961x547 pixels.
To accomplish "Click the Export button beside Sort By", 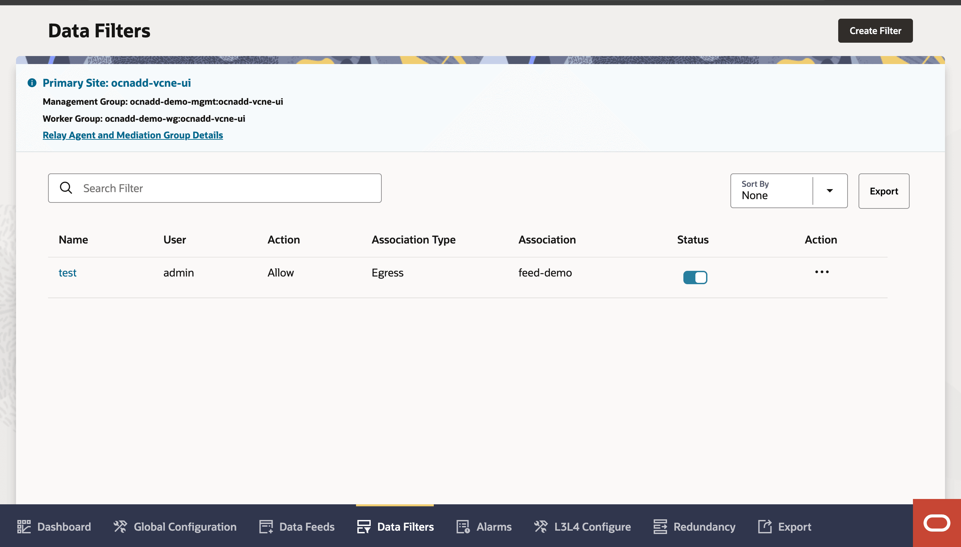I will click(884, 191).
